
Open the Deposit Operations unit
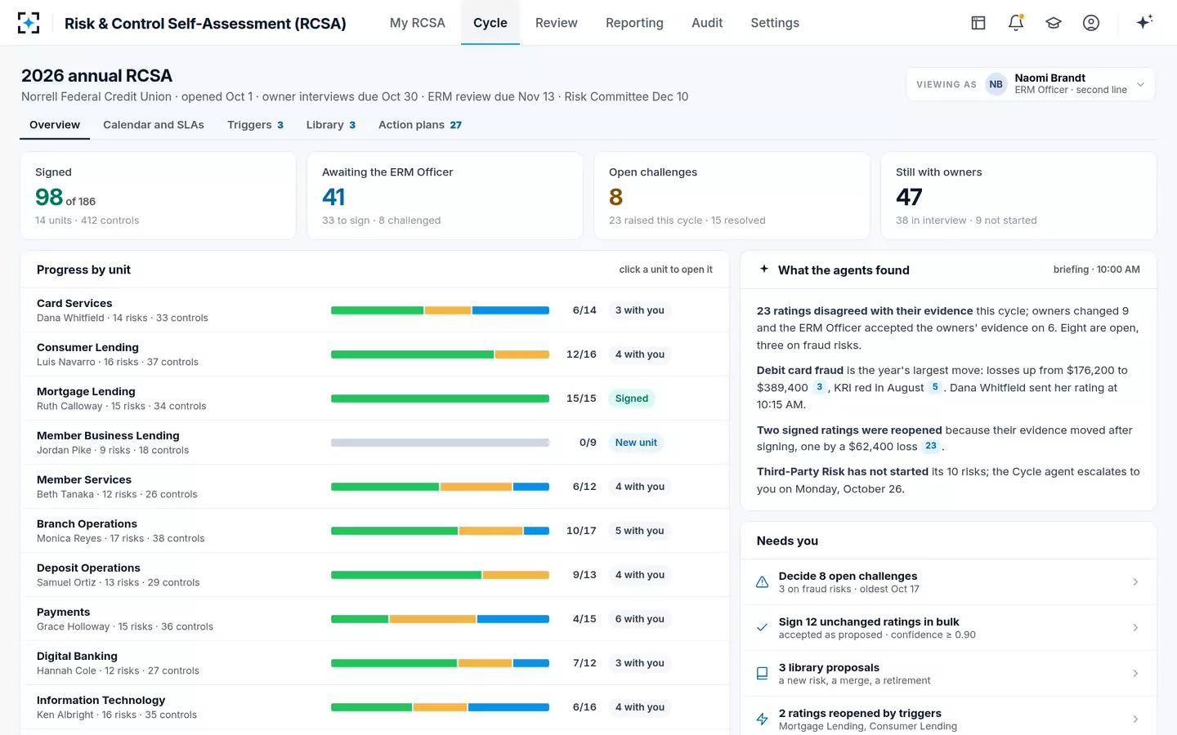pyautogui.click(x=374, y=575)
